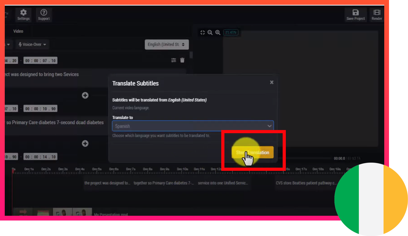This screenshot has height=236, width=408.
Task: Click the fit-to-screen icon above the preview
Action: (203, 32)
